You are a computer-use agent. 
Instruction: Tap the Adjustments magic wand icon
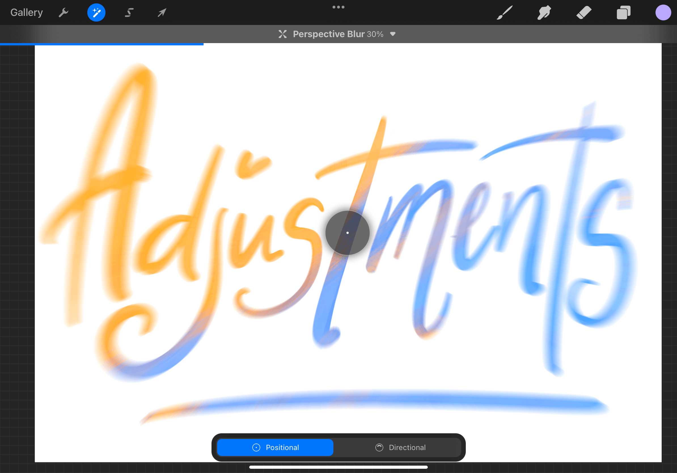pyautogui.click(x=96, y=13)
